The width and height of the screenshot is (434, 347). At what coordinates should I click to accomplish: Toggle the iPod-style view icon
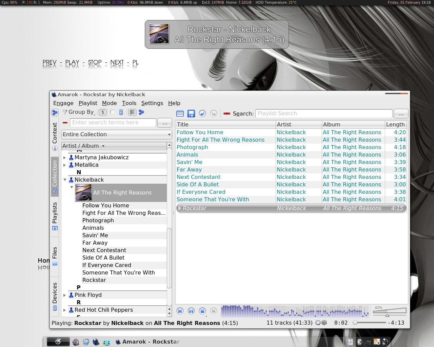click(x=121, y=112)
